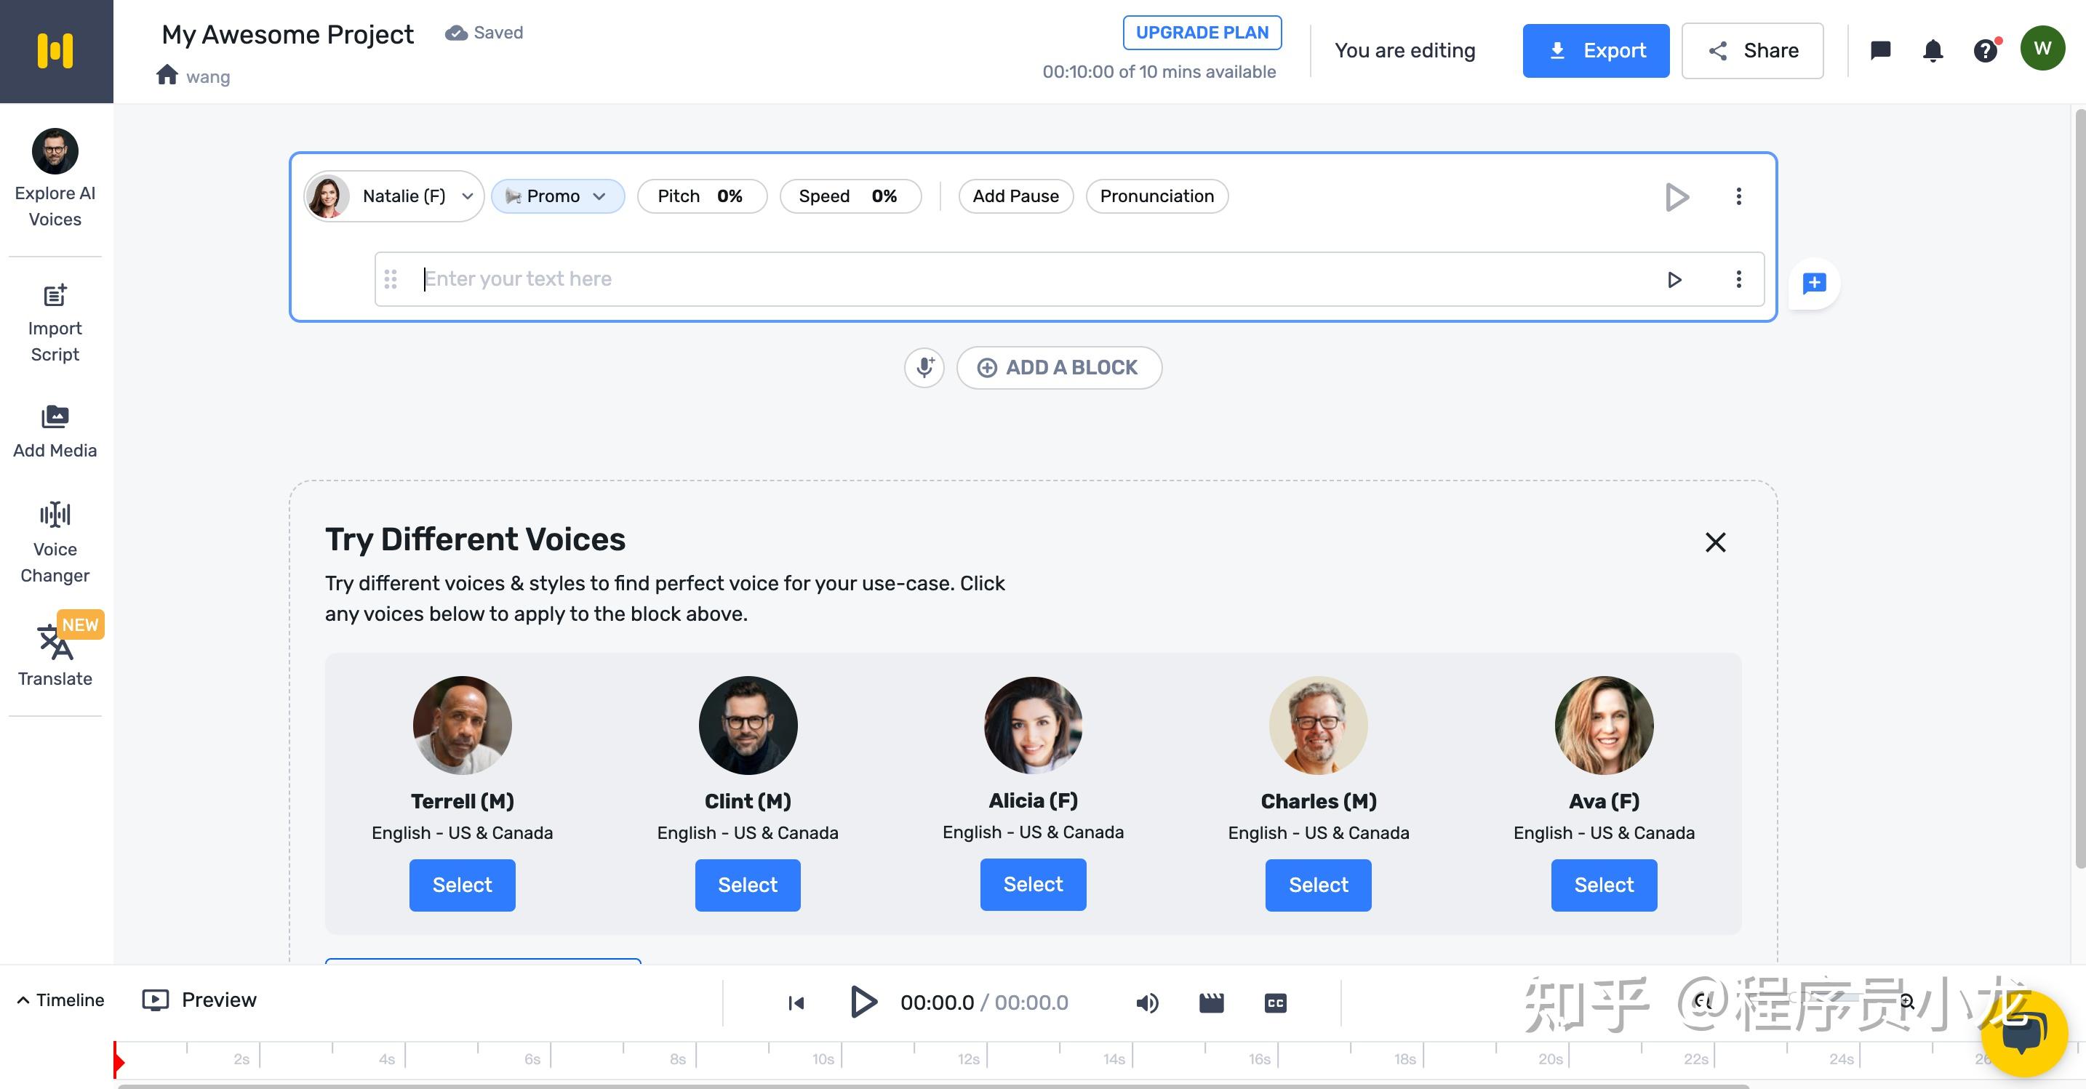Click the Export button
2086x1089 pixels.
click(1594, 51)
